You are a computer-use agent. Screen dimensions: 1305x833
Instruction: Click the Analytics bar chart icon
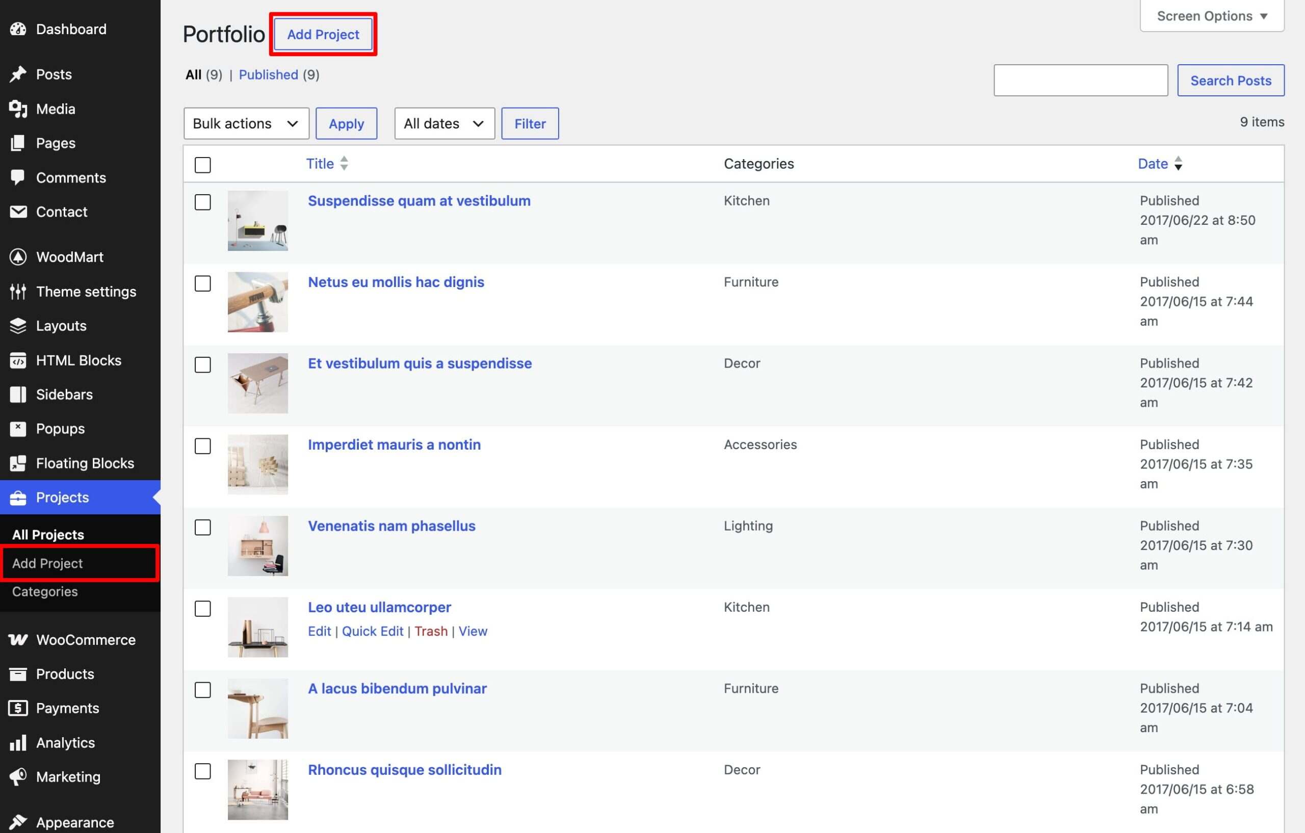click(18, 742)
